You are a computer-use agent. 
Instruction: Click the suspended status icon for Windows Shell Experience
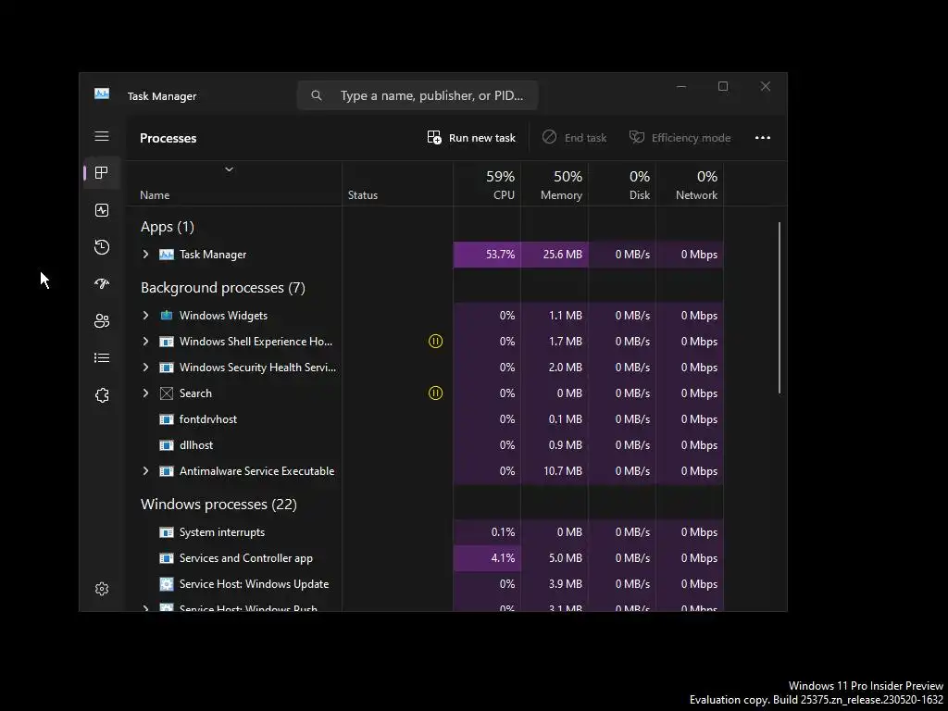click(x=435, y=341)
